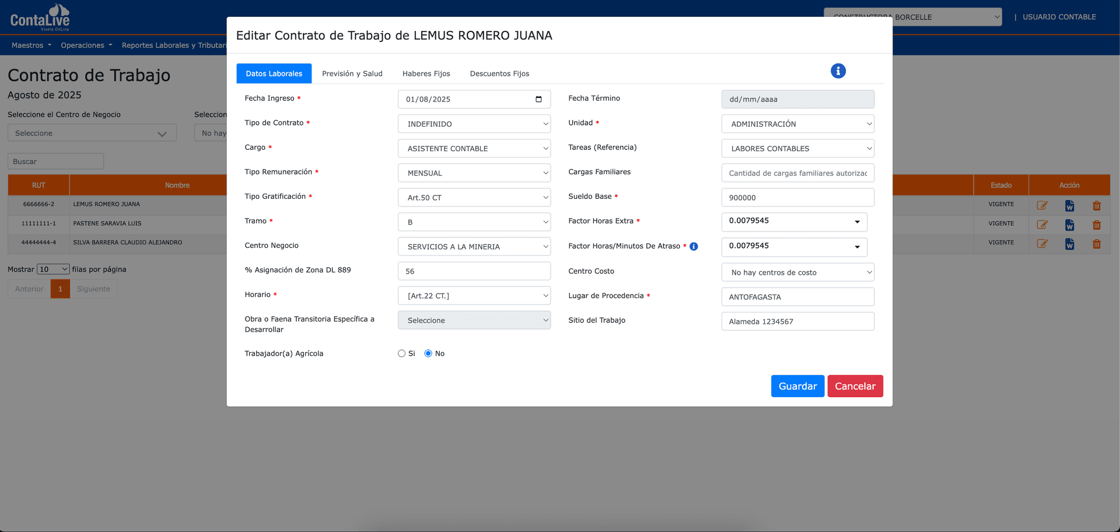The height and width of the screenshot is (532, 1120).
Task: Click the Cancelar button
Action: click(x=855, y=386)
